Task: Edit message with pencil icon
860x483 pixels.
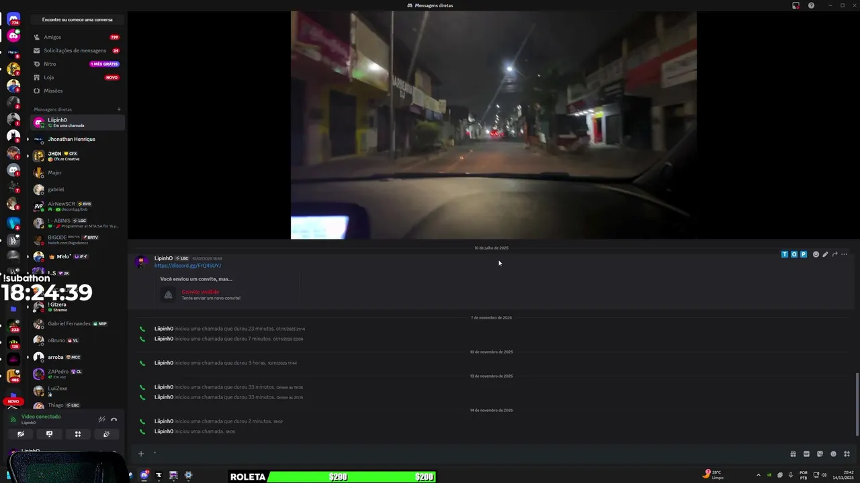Action: click(x=825, y=254)
